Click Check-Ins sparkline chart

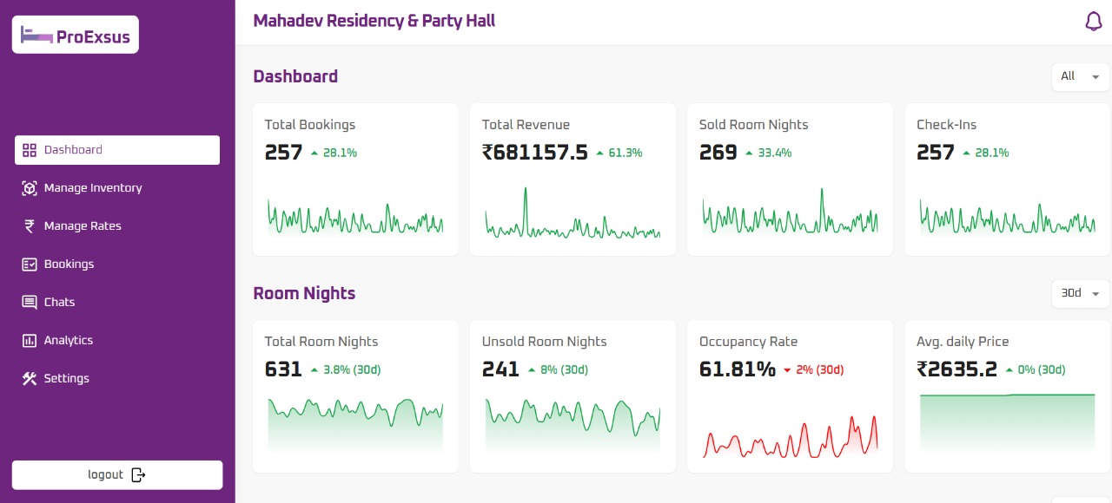1007,218
